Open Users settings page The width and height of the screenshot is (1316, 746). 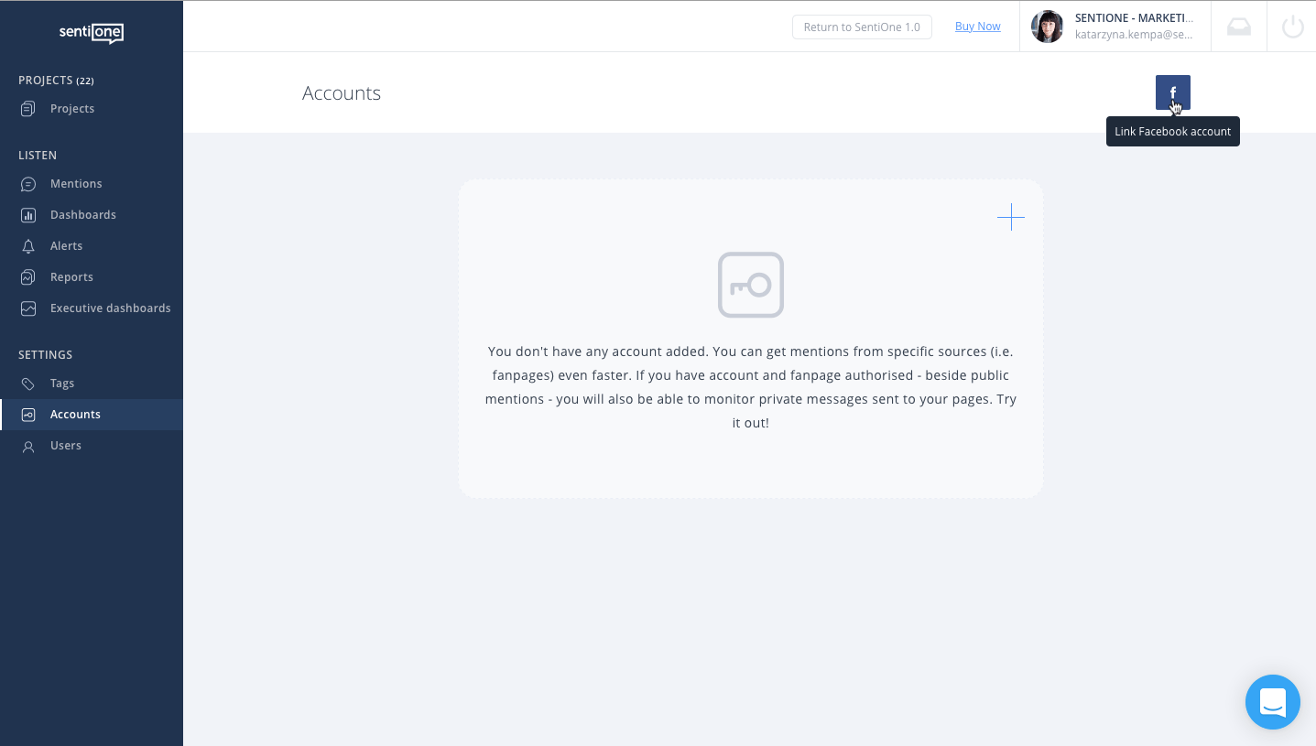(66, 446)
